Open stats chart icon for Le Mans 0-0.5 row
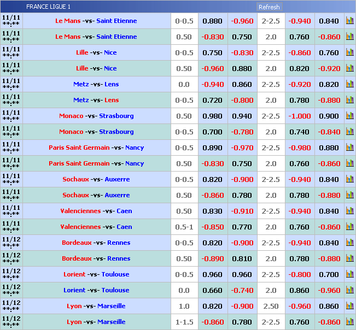This screenshot has height=330, width=356. (349, 21)
